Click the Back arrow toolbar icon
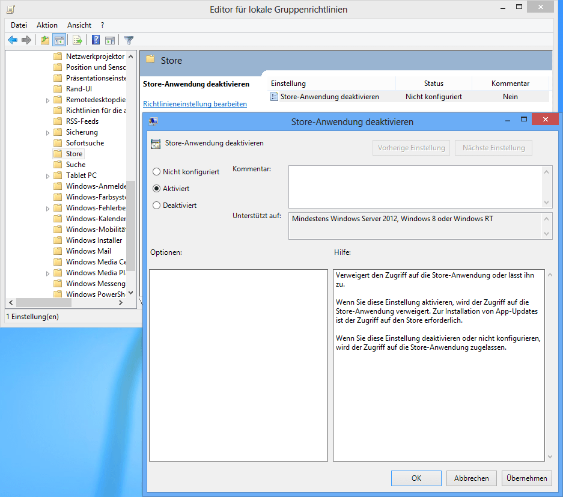Image resolution: width=563 pixels, height=497 pixels. tap(13, 40)
